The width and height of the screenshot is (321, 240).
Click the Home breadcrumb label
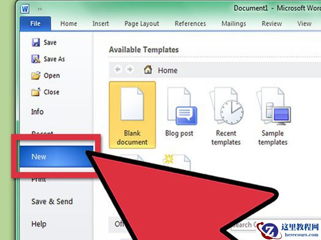click(168, 70)
